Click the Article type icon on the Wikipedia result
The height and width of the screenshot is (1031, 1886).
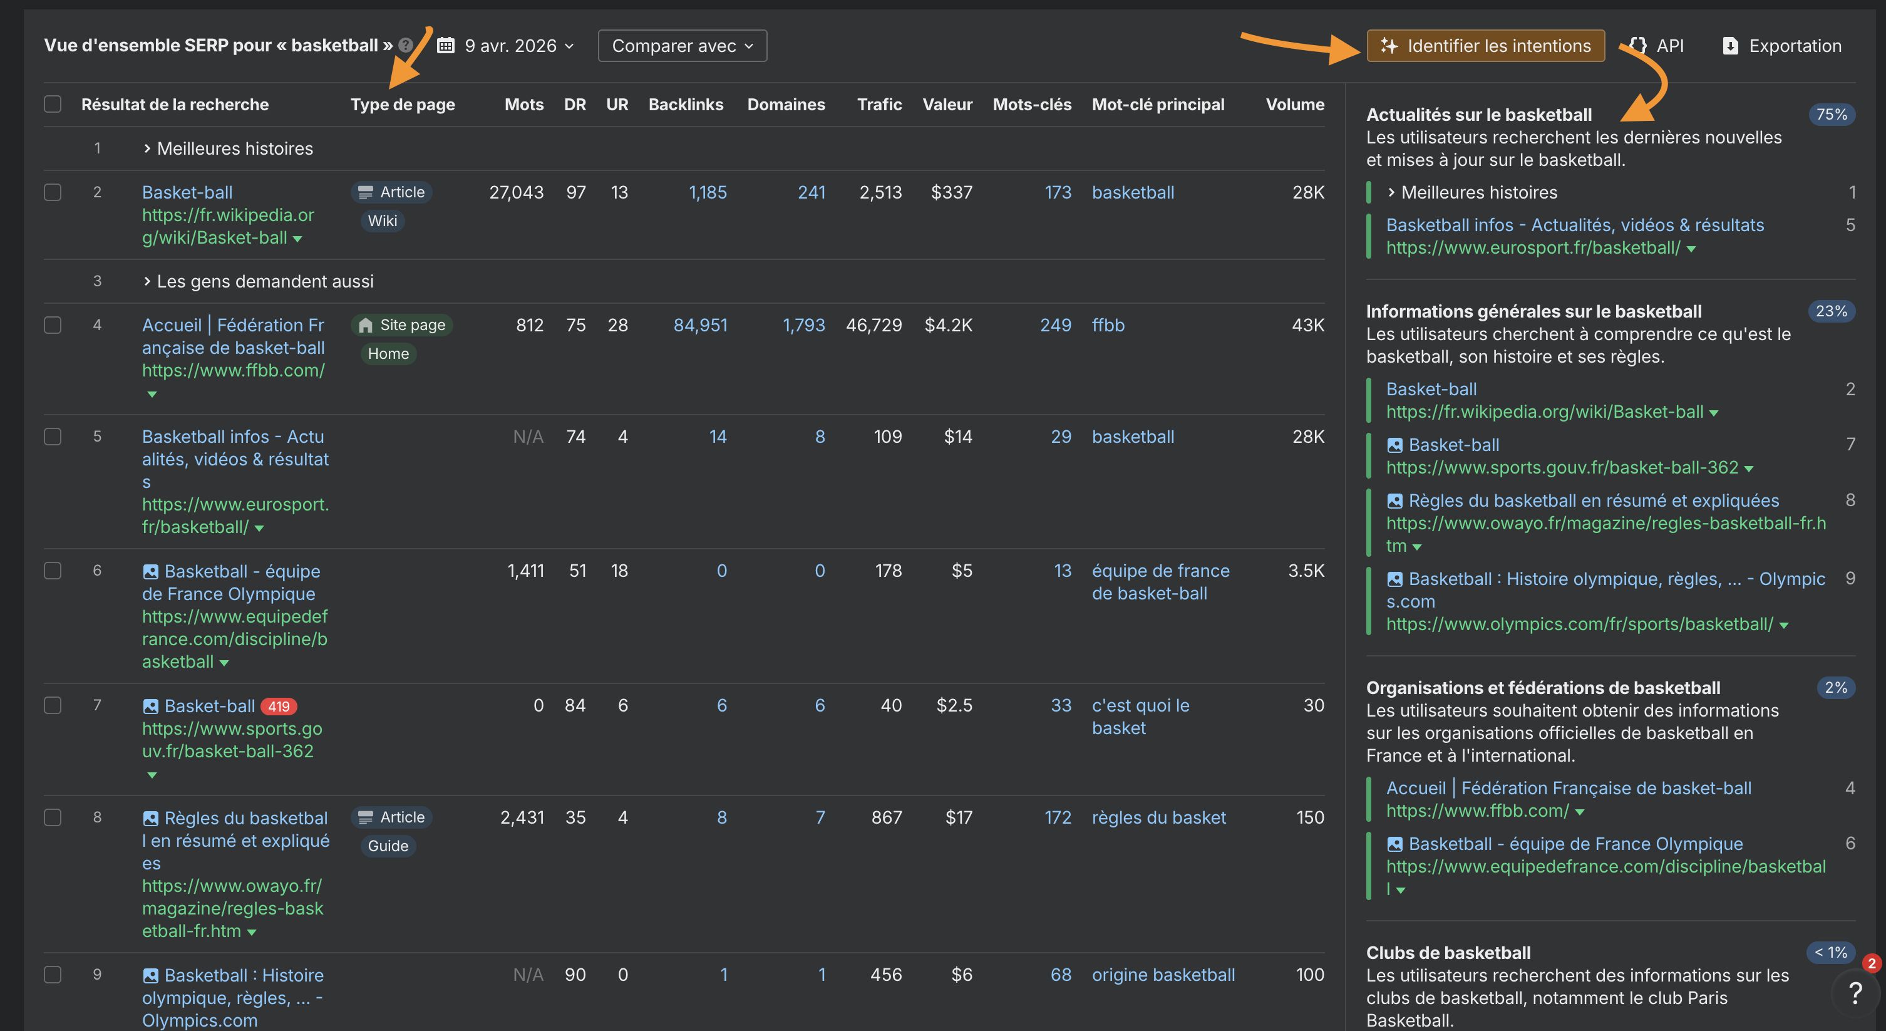(365, 192)
